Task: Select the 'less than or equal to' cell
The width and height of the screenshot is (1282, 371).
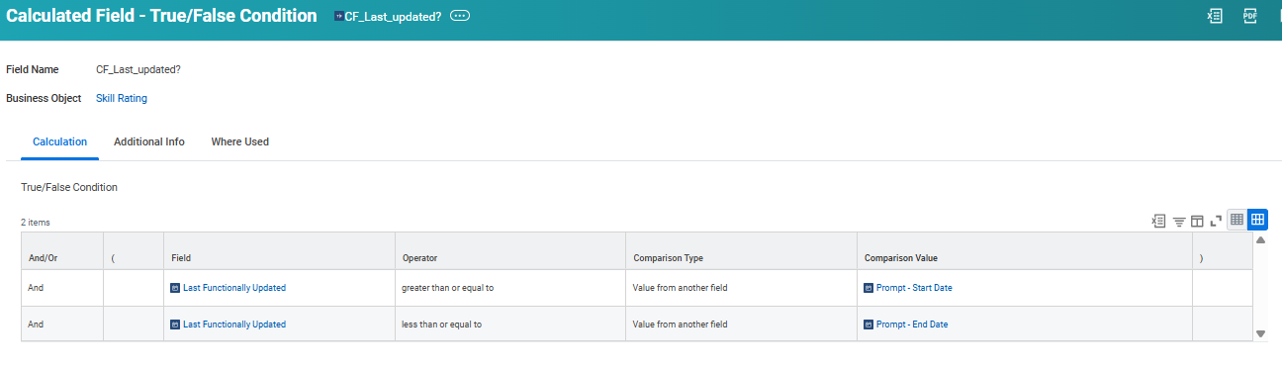Action: coord(510,324)
